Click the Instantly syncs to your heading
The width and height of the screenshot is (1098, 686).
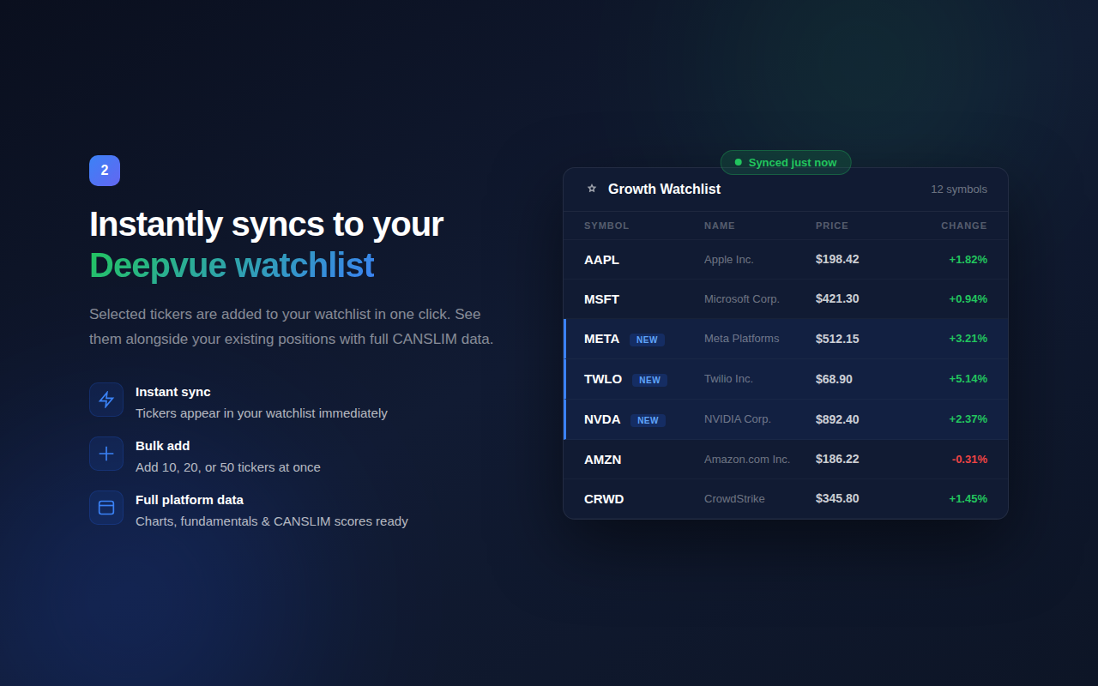point(266,225)
